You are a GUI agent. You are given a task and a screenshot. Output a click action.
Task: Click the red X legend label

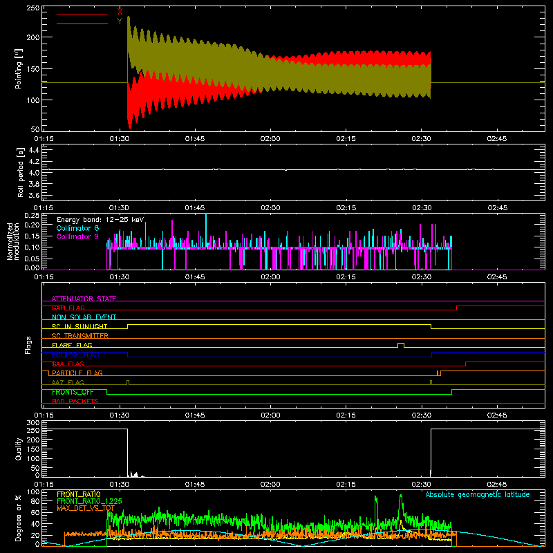[x=120, y=12]
